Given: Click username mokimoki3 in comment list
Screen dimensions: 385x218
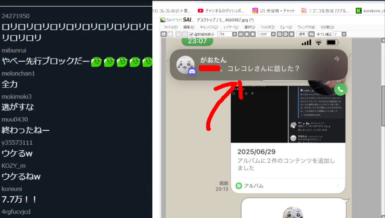Looking at the screenshot, I should 16,96.
